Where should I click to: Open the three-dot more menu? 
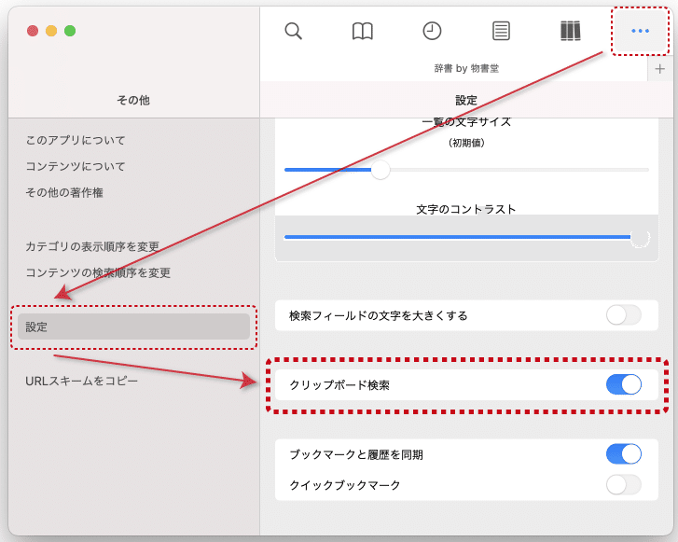[640, 31]
